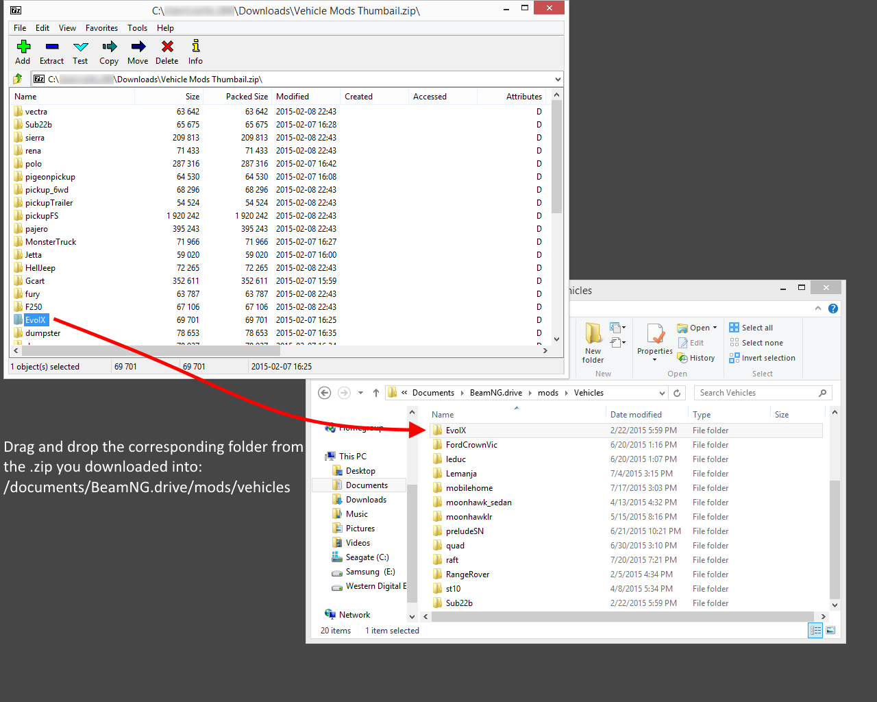The height and width of the screenshot is (702, 877).
Task: Select the EvolX folder in 7-Zip
Action: coord(36,320)
